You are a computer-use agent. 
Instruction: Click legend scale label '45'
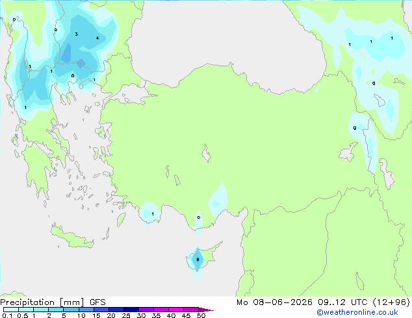click(x=186, y=315)
